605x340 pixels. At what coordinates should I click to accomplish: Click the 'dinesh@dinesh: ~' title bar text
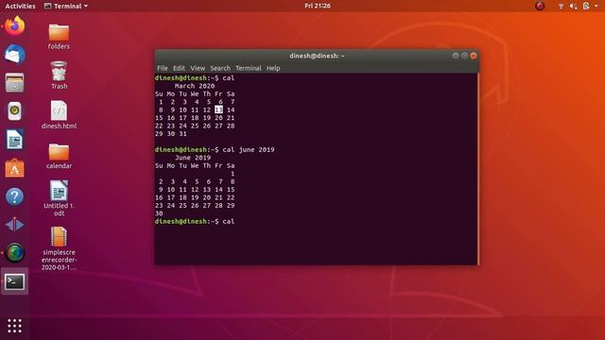(x=317, y=56)
